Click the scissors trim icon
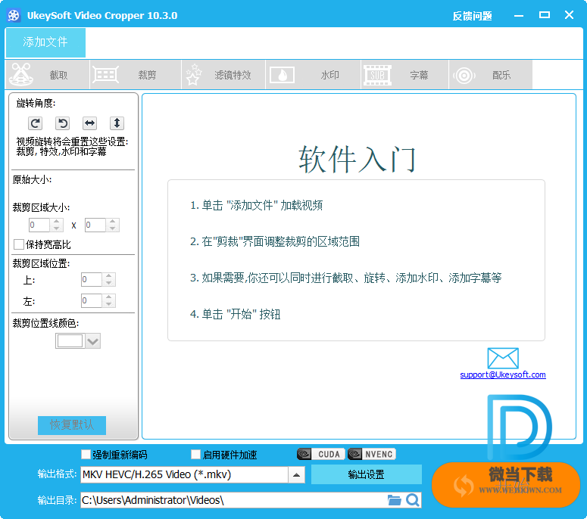 click(x=21, y=74)
